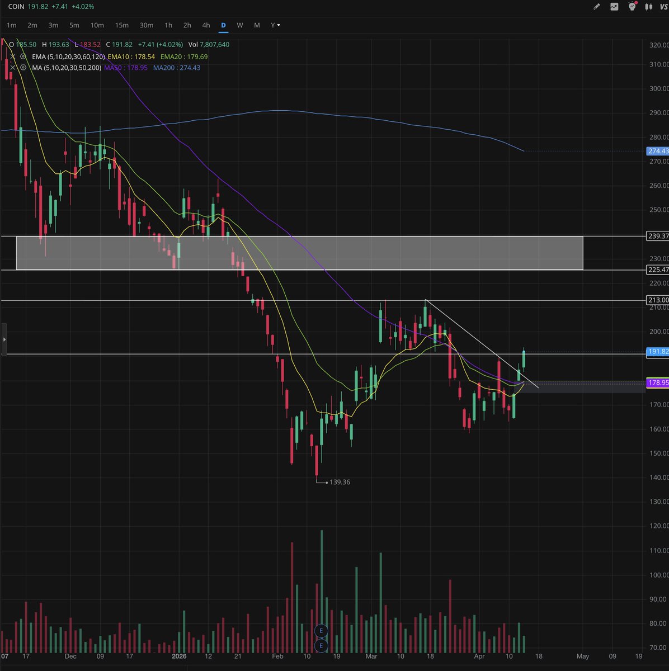Click the Dec date axis label
The image size is (669, 671).
70,656
